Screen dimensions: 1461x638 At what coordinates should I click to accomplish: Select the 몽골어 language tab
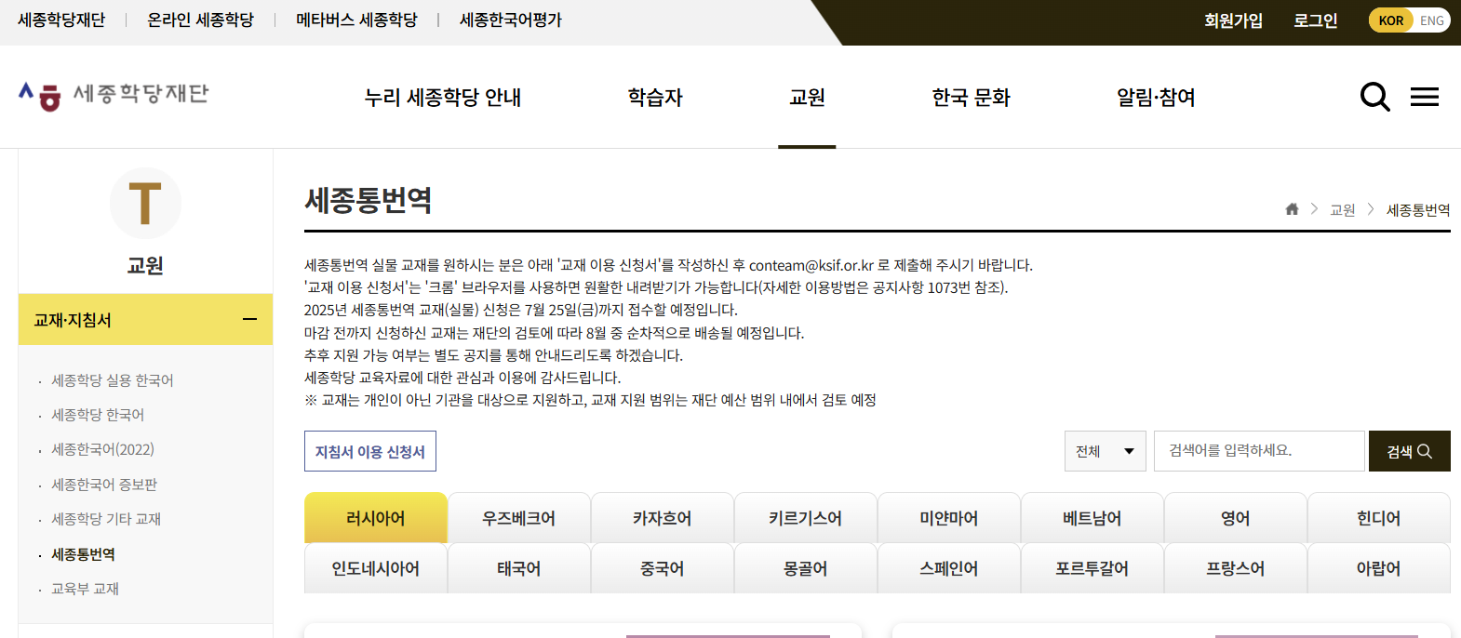[806, 568]
